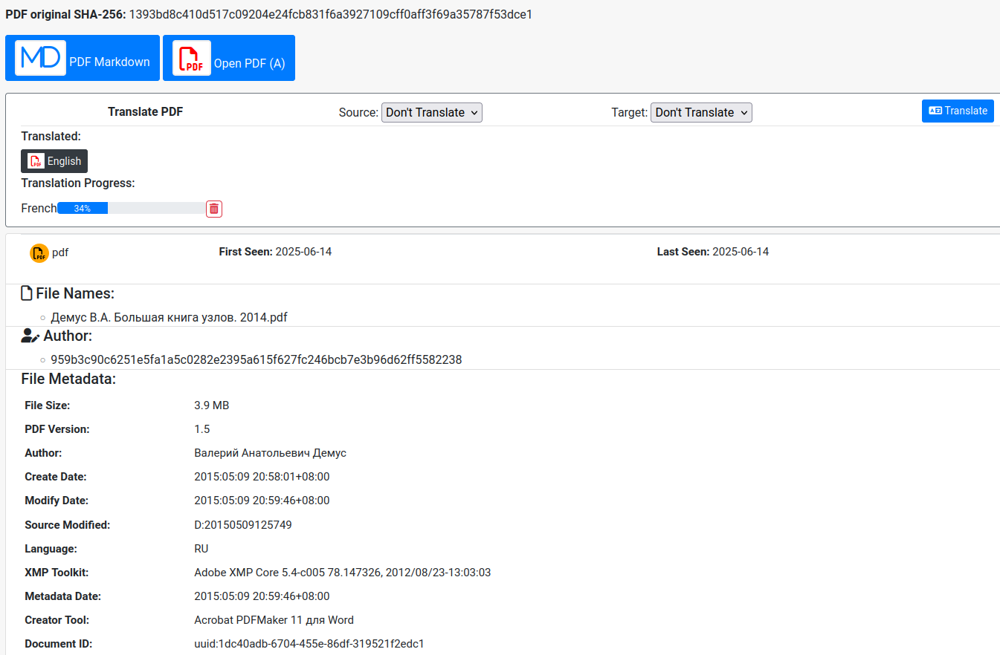Screen dimensions: 1000x655
Task: Click the author hash starting with 959b3c90
Action: tap(256, 359)
